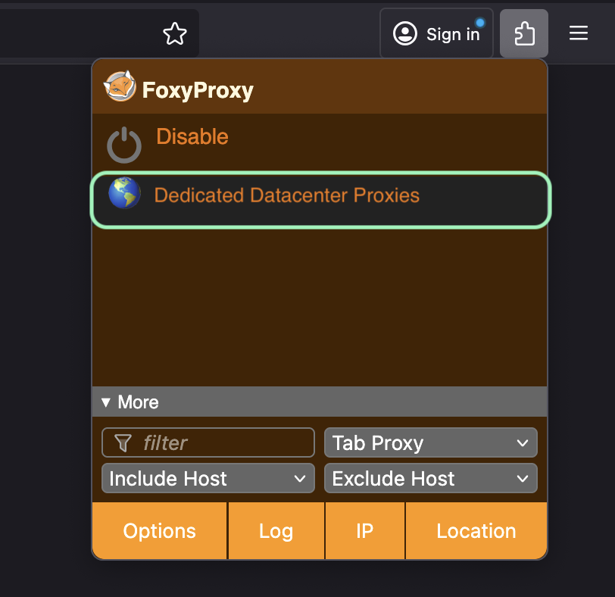Click the power icon beside Disable
This screenshot has width=615, height=597.
pyautogui.click(x=123, y=145)
